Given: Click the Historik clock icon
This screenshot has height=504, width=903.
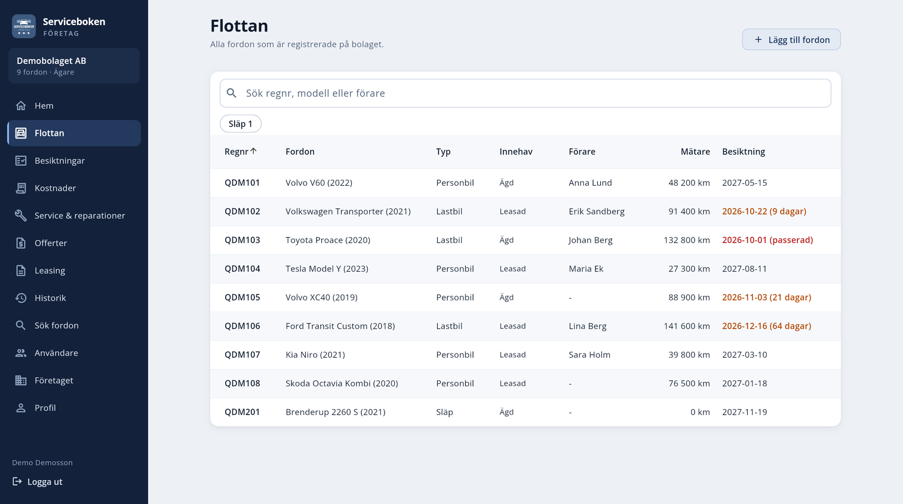Looking at the screenshot, I should (21, 298).
